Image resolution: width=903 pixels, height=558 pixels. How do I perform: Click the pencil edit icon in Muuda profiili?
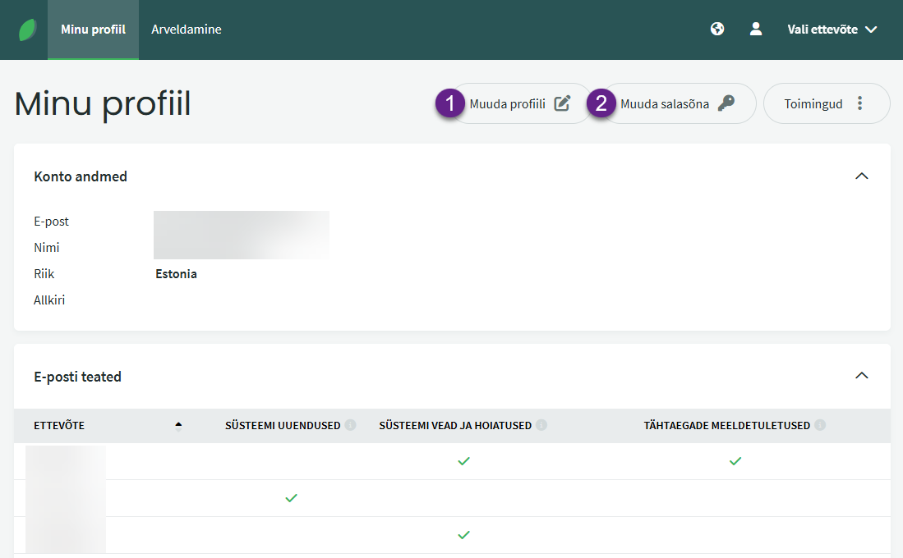click(x=562, y=103)
